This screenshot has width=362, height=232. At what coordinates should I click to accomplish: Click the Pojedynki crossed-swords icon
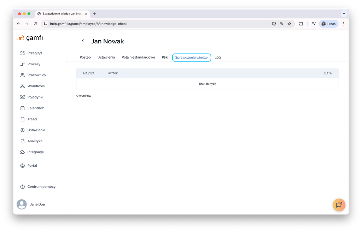[x=23, y=97]
